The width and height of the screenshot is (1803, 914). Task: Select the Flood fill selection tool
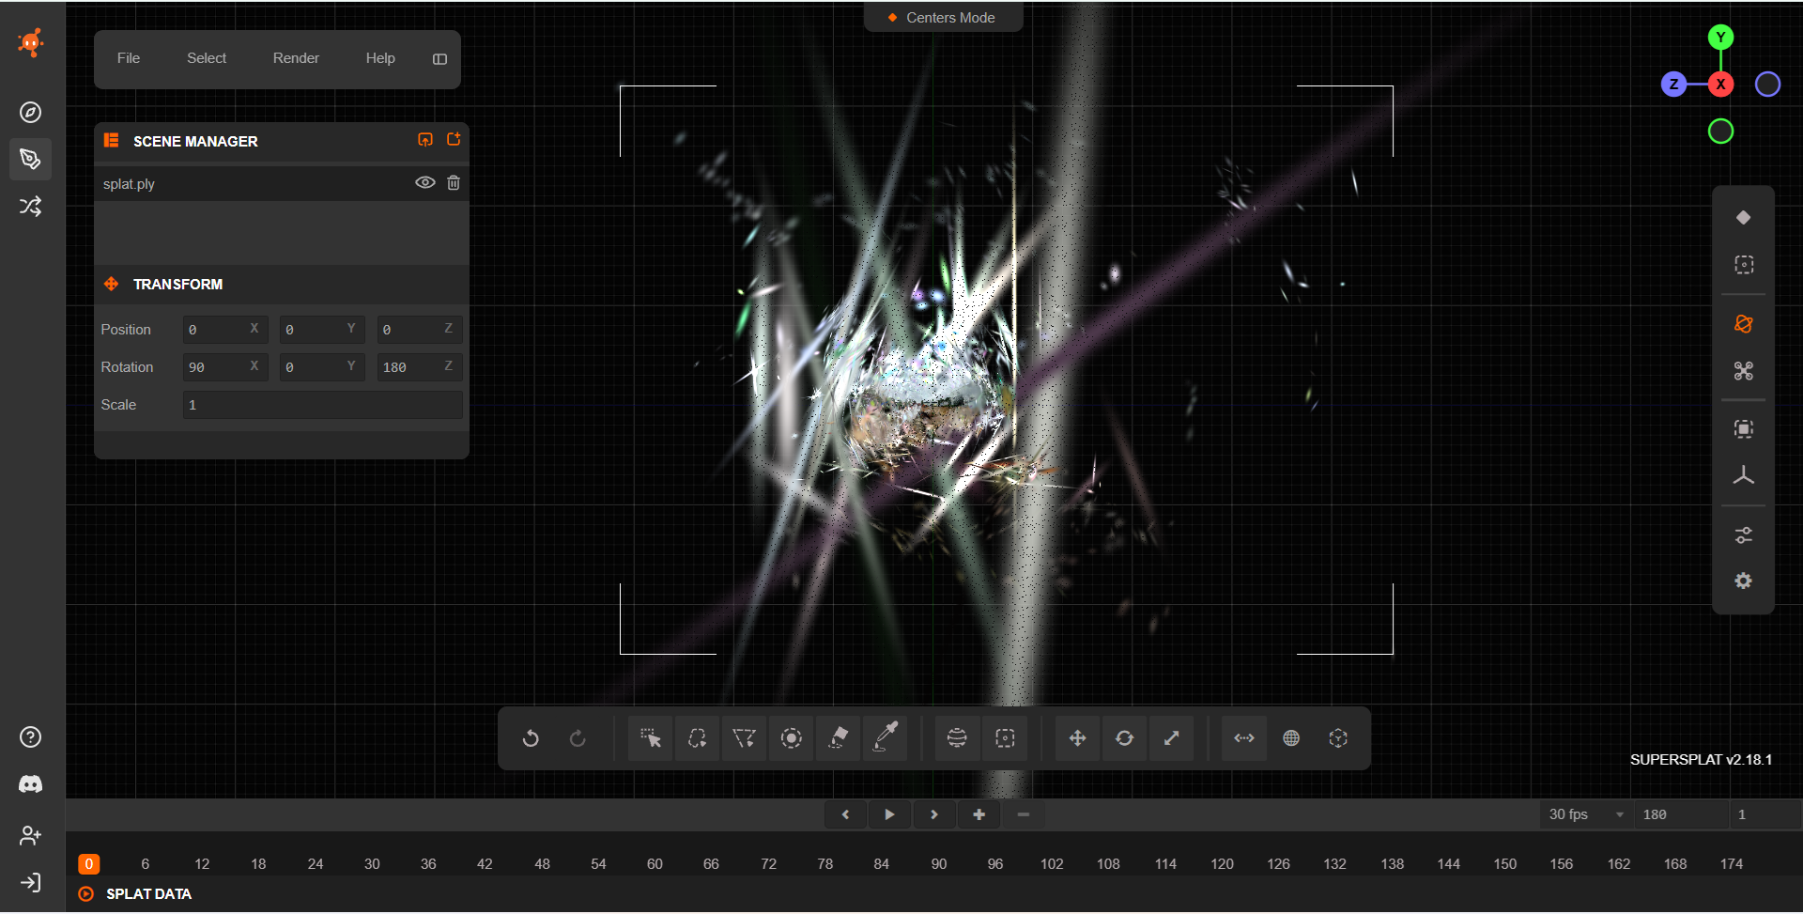point(838,738)
